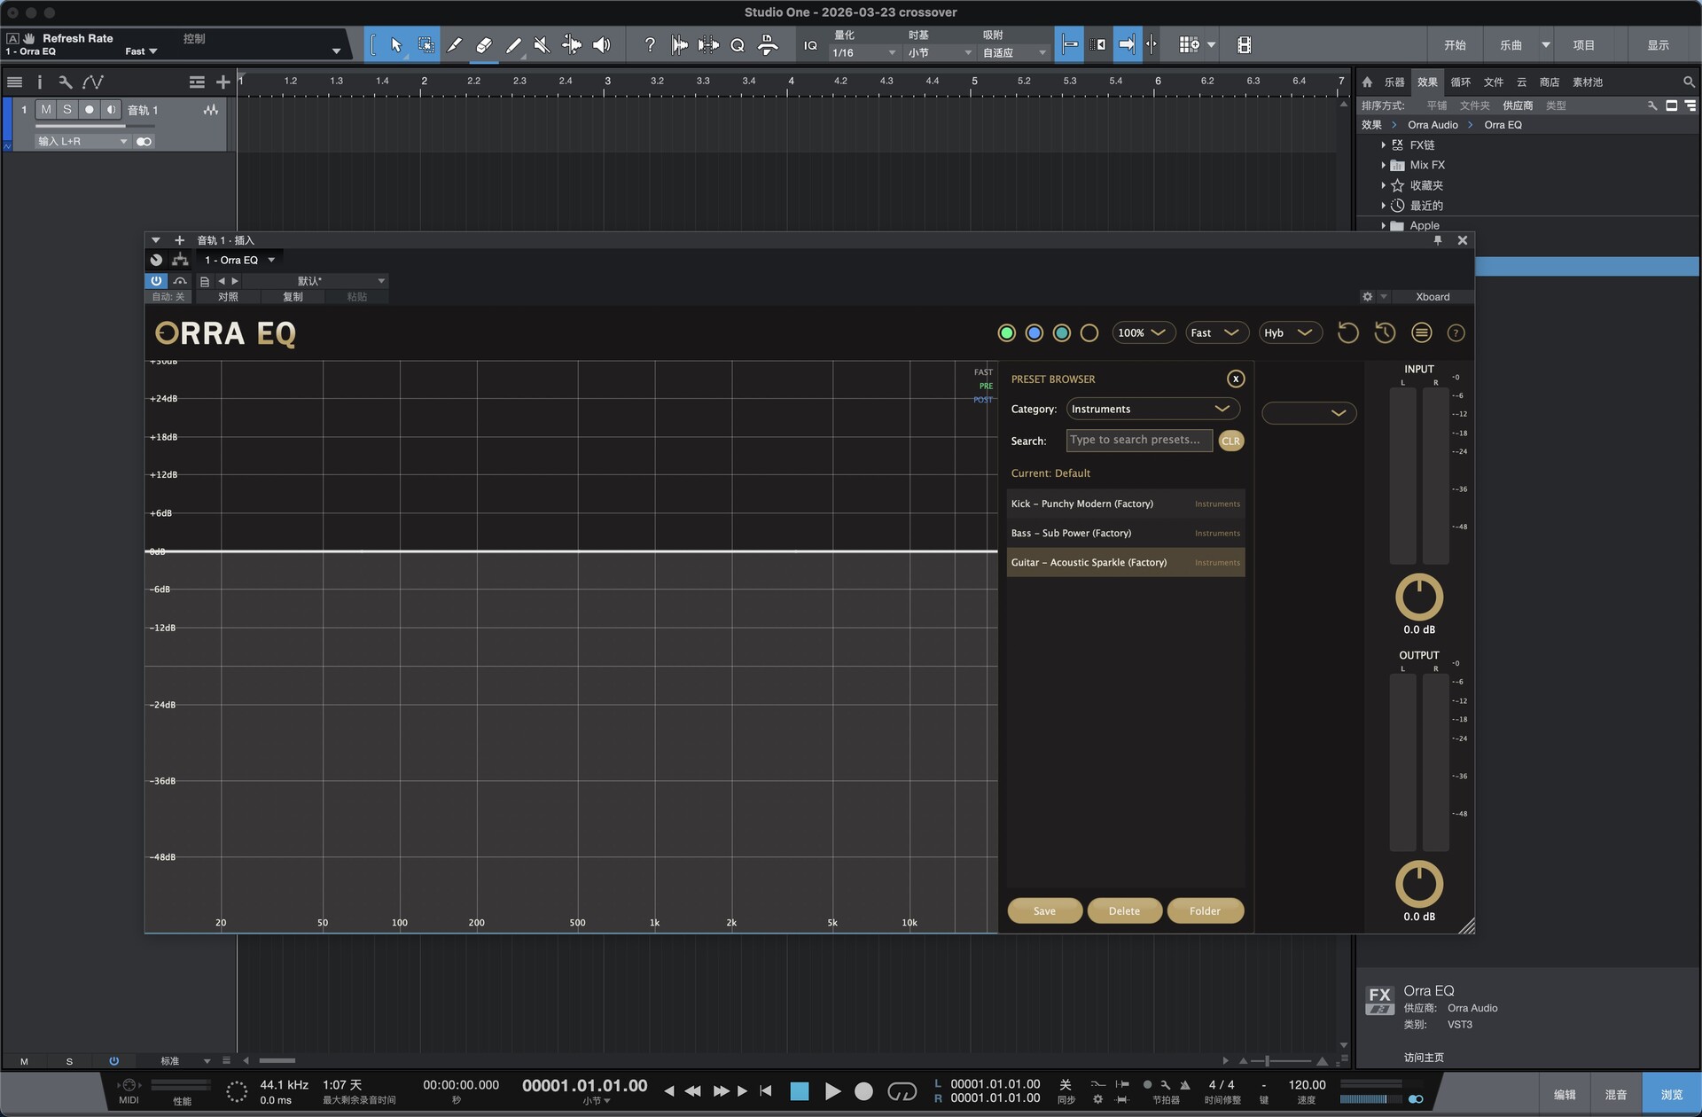
Task: Open the question mark help tool
Action: pyautogui.click(x=650, y=45)
